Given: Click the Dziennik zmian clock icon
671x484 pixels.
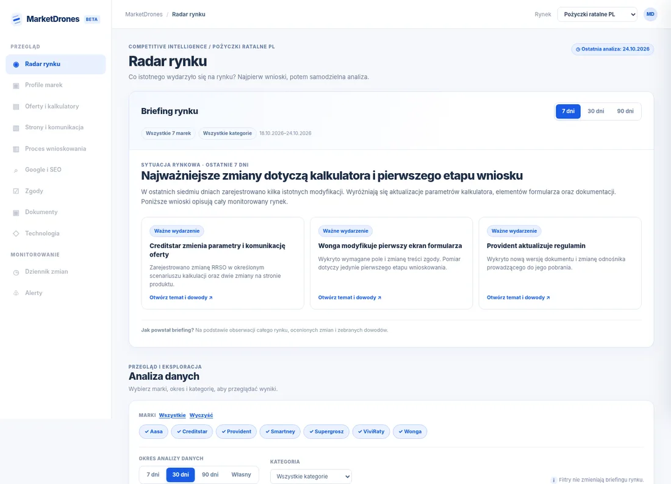Looking at the screenshot, I should pos(16,272).
